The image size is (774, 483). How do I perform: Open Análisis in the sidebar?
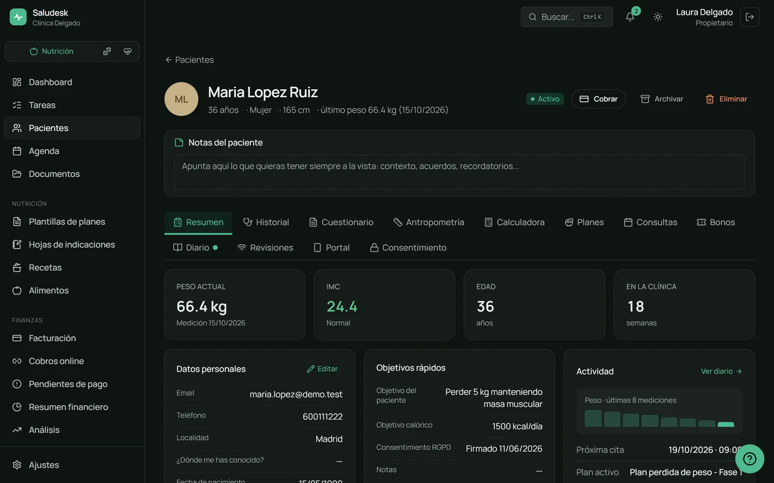pos(72,430)
